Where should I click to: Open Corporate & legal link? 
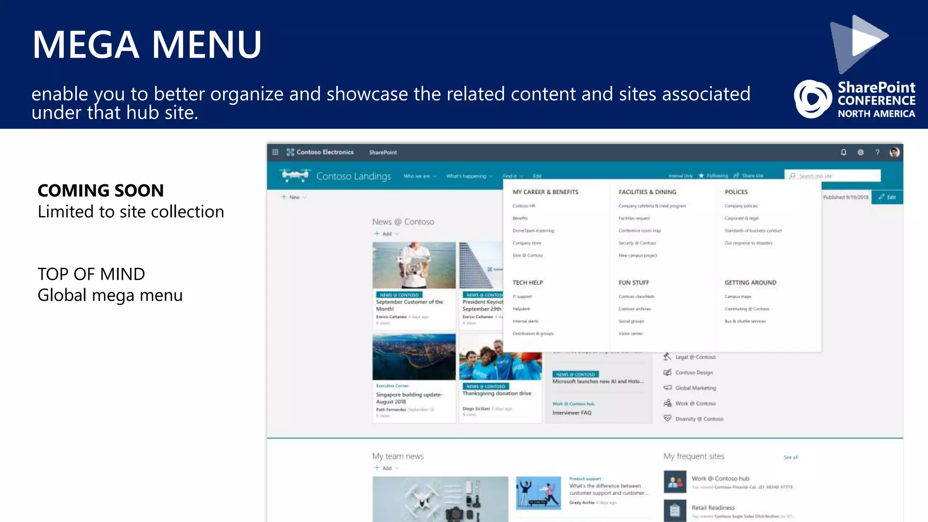click(x=741, y=218)
